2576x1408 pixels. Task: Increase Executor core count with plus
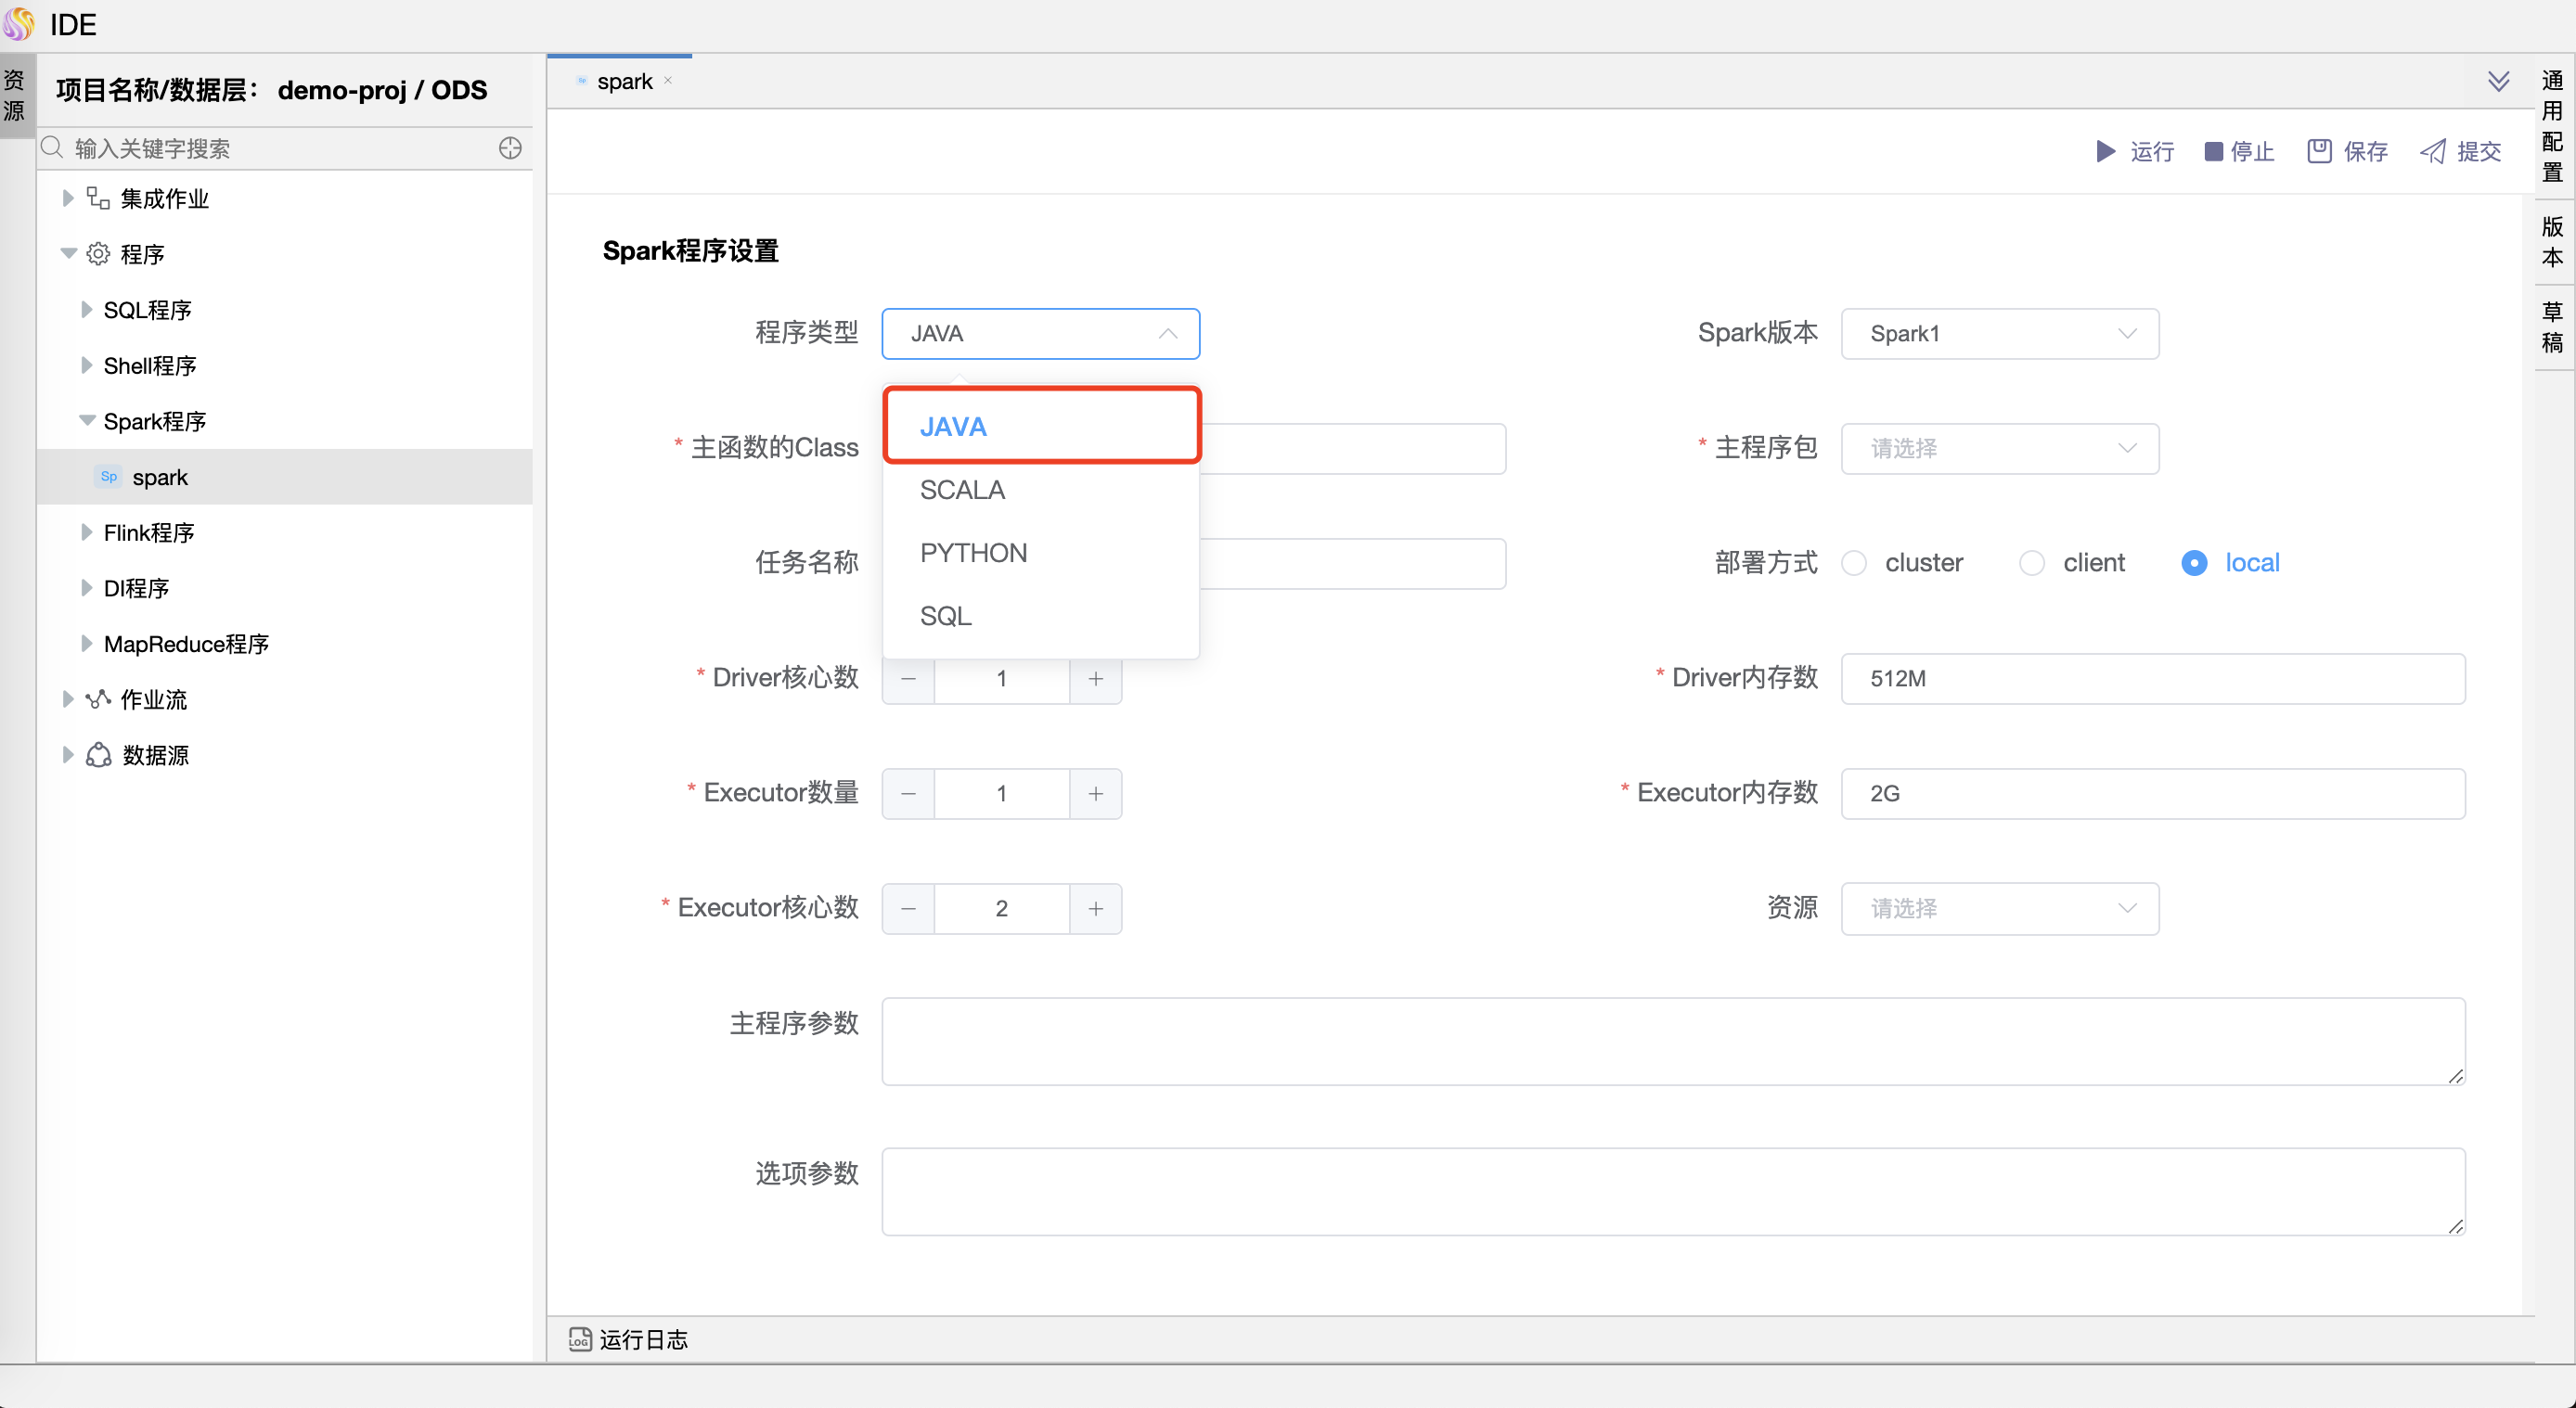(x=1095, y=908)
